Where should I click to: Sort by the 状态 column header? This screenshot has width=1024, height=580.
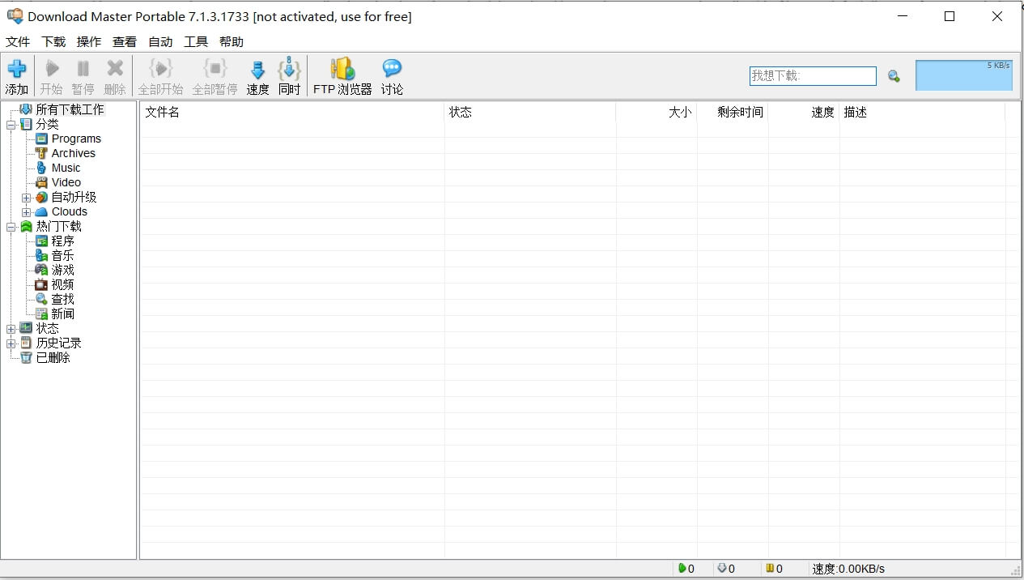pos(530,113)
